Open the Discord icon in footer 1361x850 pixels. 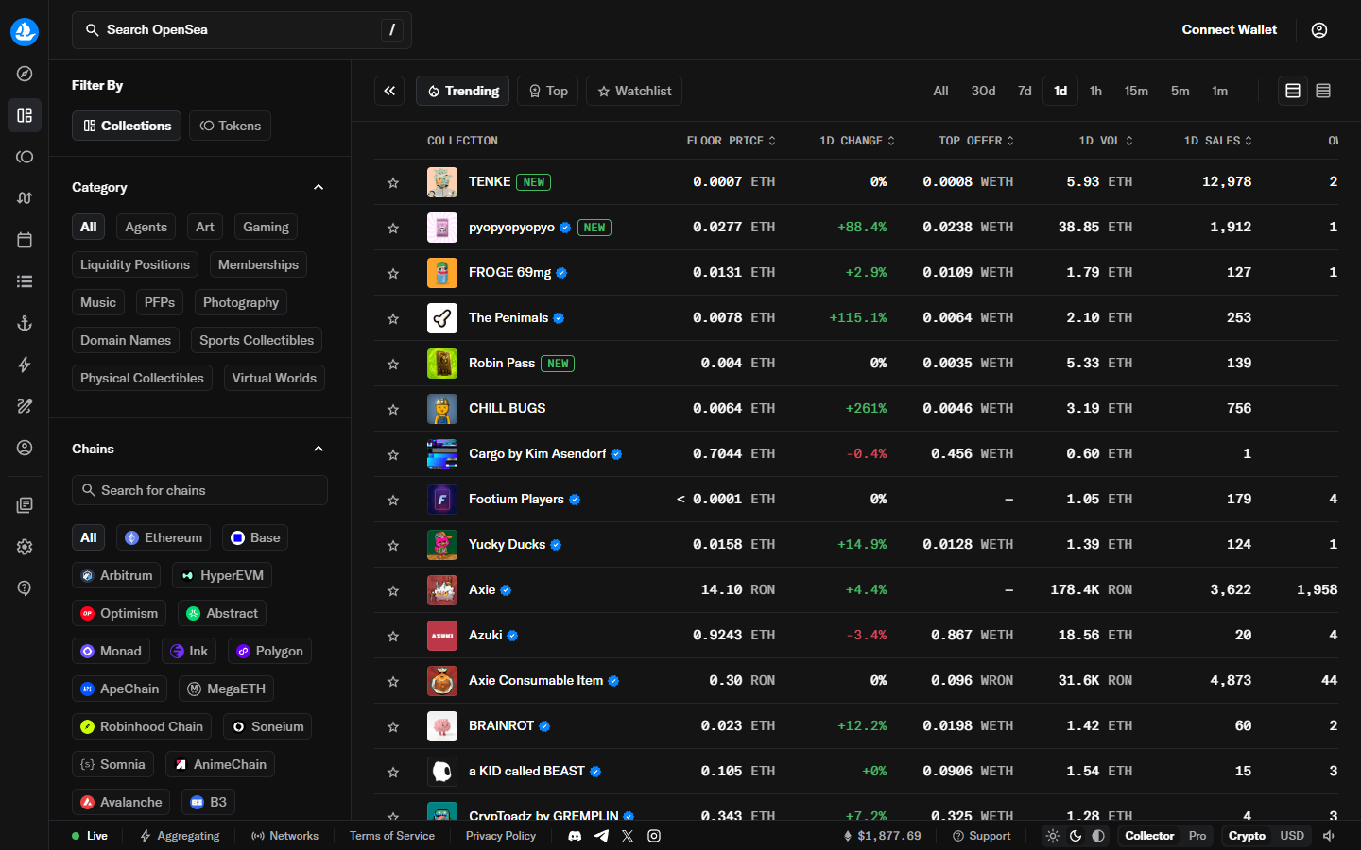coord(575,836)
